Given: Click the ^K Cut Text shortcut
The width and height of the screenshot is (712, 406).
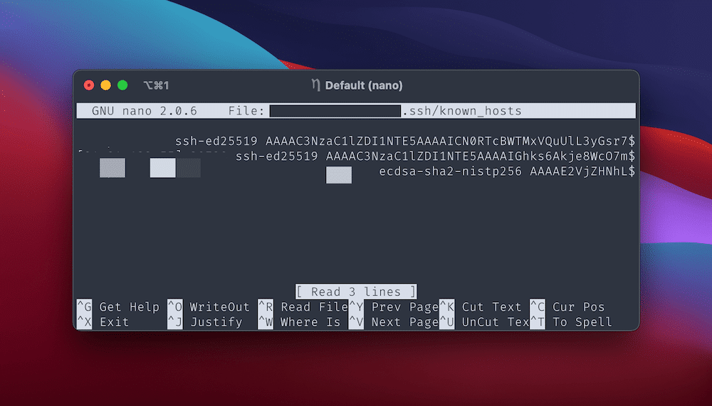Looking at the screenshot, I should [x=481, y=307].
